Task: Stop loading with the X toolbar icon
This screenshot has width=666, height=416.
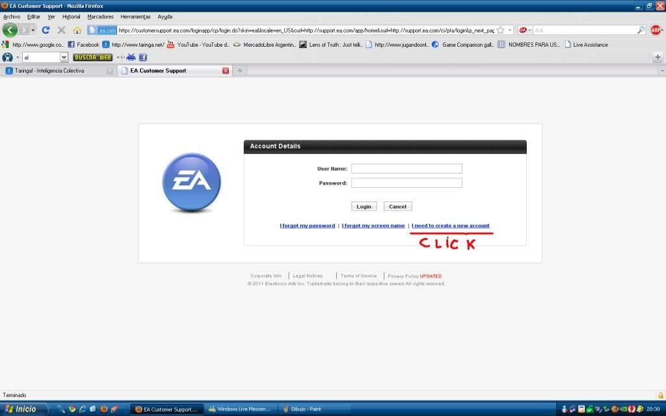Action: (x=61, y=30)
